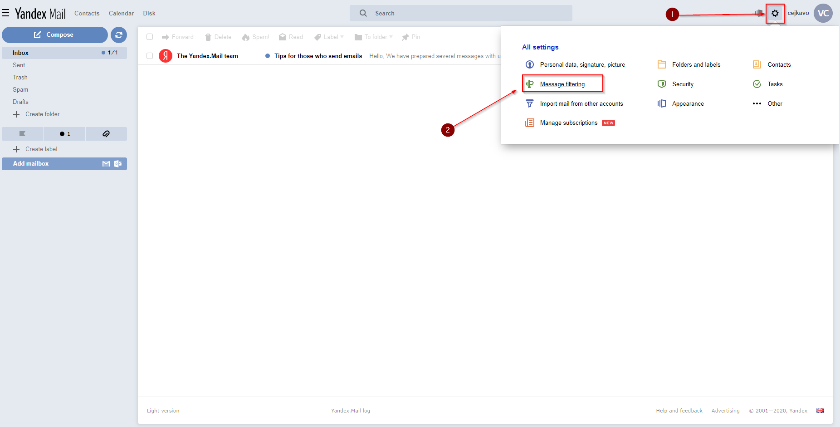Filter messages with attachments

click(x=106, y=134)
